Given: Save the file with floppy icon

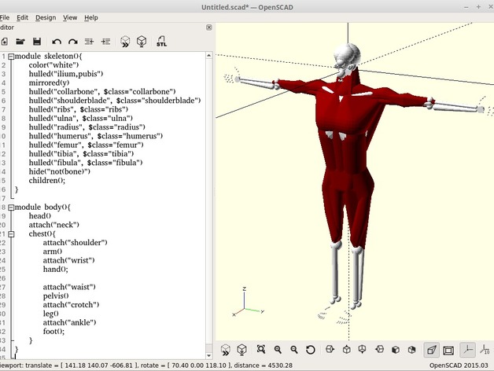Looking at the screenshot, I should [x=37, y=42].
